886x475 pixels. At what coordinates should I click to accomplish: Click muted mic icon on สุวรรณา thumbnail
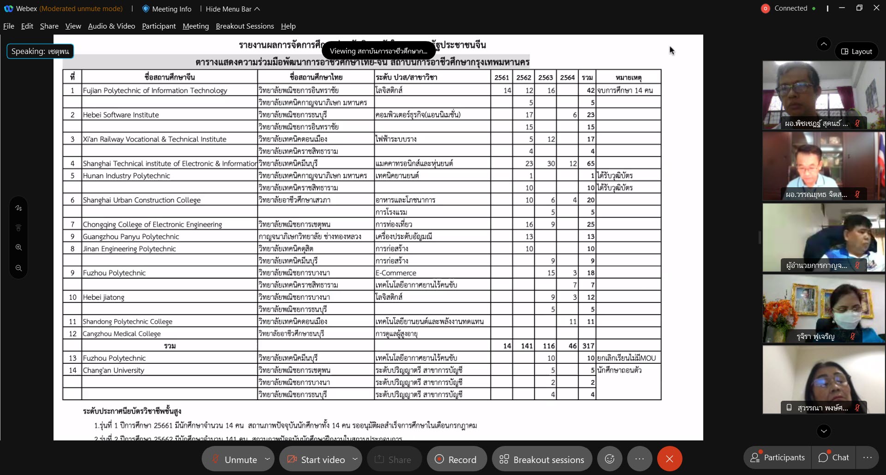857,408
